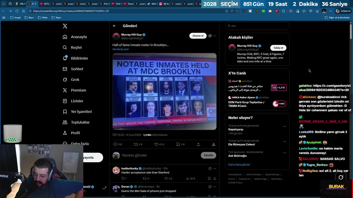This screenshot has height=198, width=353.
Task: Switch to the Trump YouTube tab
Action: (x=129, y=4)
